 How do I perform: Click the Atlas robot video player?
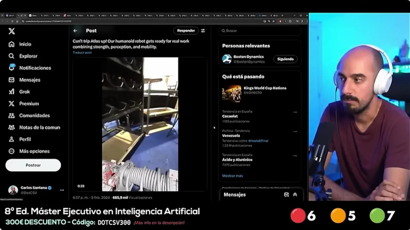140,124
